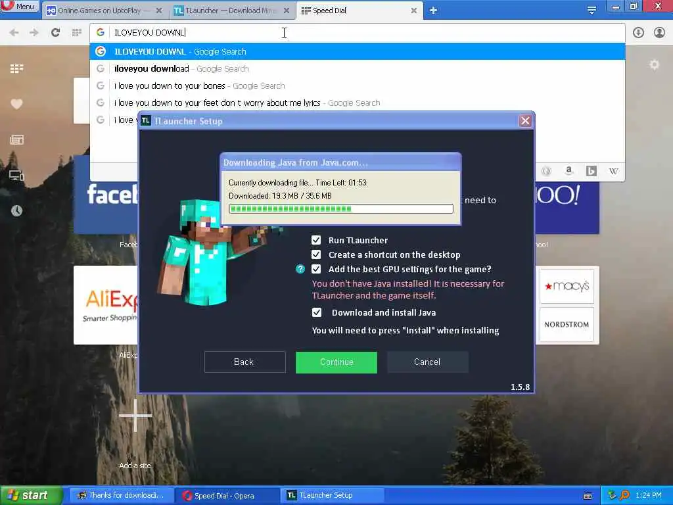This screenshot has height=505, width=673.
Task: Toggle Create a shortcut on the desktop
Action: tap(316, 254)
